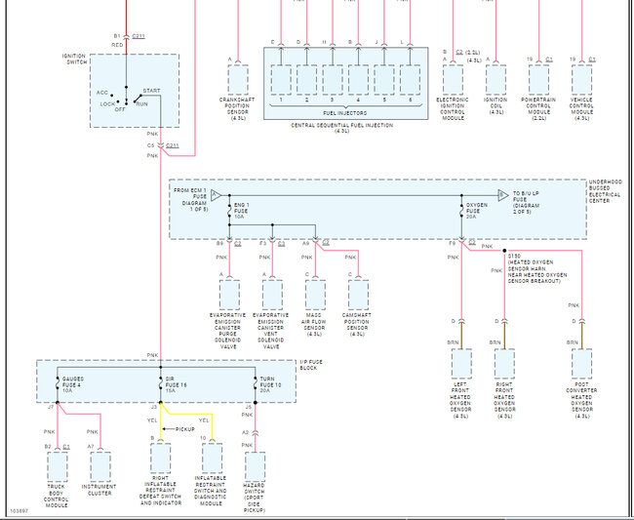Select the SIR FUSE 16 15A label
The image size is (634, 520).
177,385
